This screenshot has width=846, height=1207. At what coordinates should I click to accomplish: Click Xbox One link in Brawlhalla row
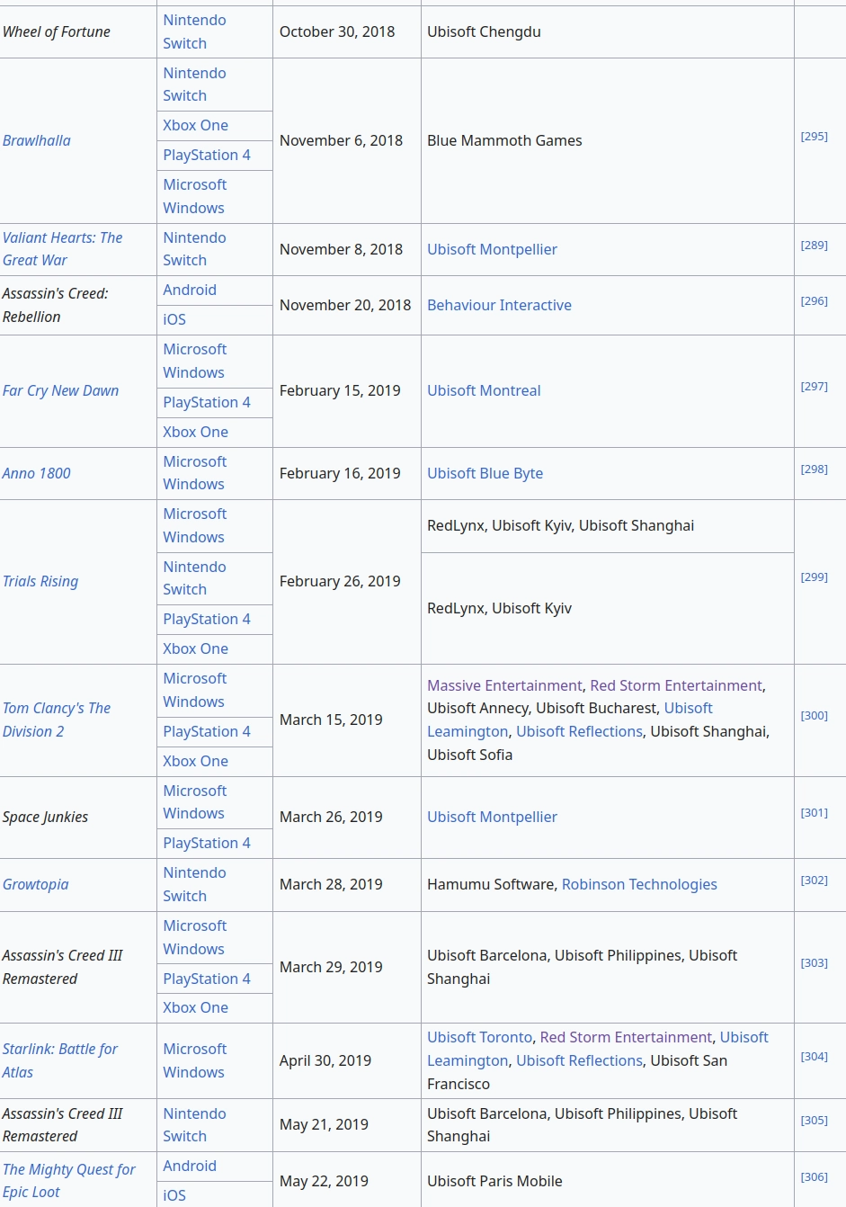196,125
